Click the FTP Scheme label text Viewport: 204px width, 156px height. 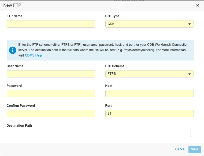115,66
